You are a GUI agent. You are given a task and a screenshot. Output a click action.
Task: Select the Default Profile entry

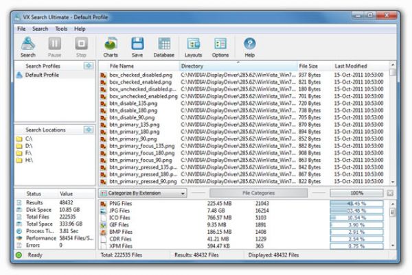click(x=41, y=75)
